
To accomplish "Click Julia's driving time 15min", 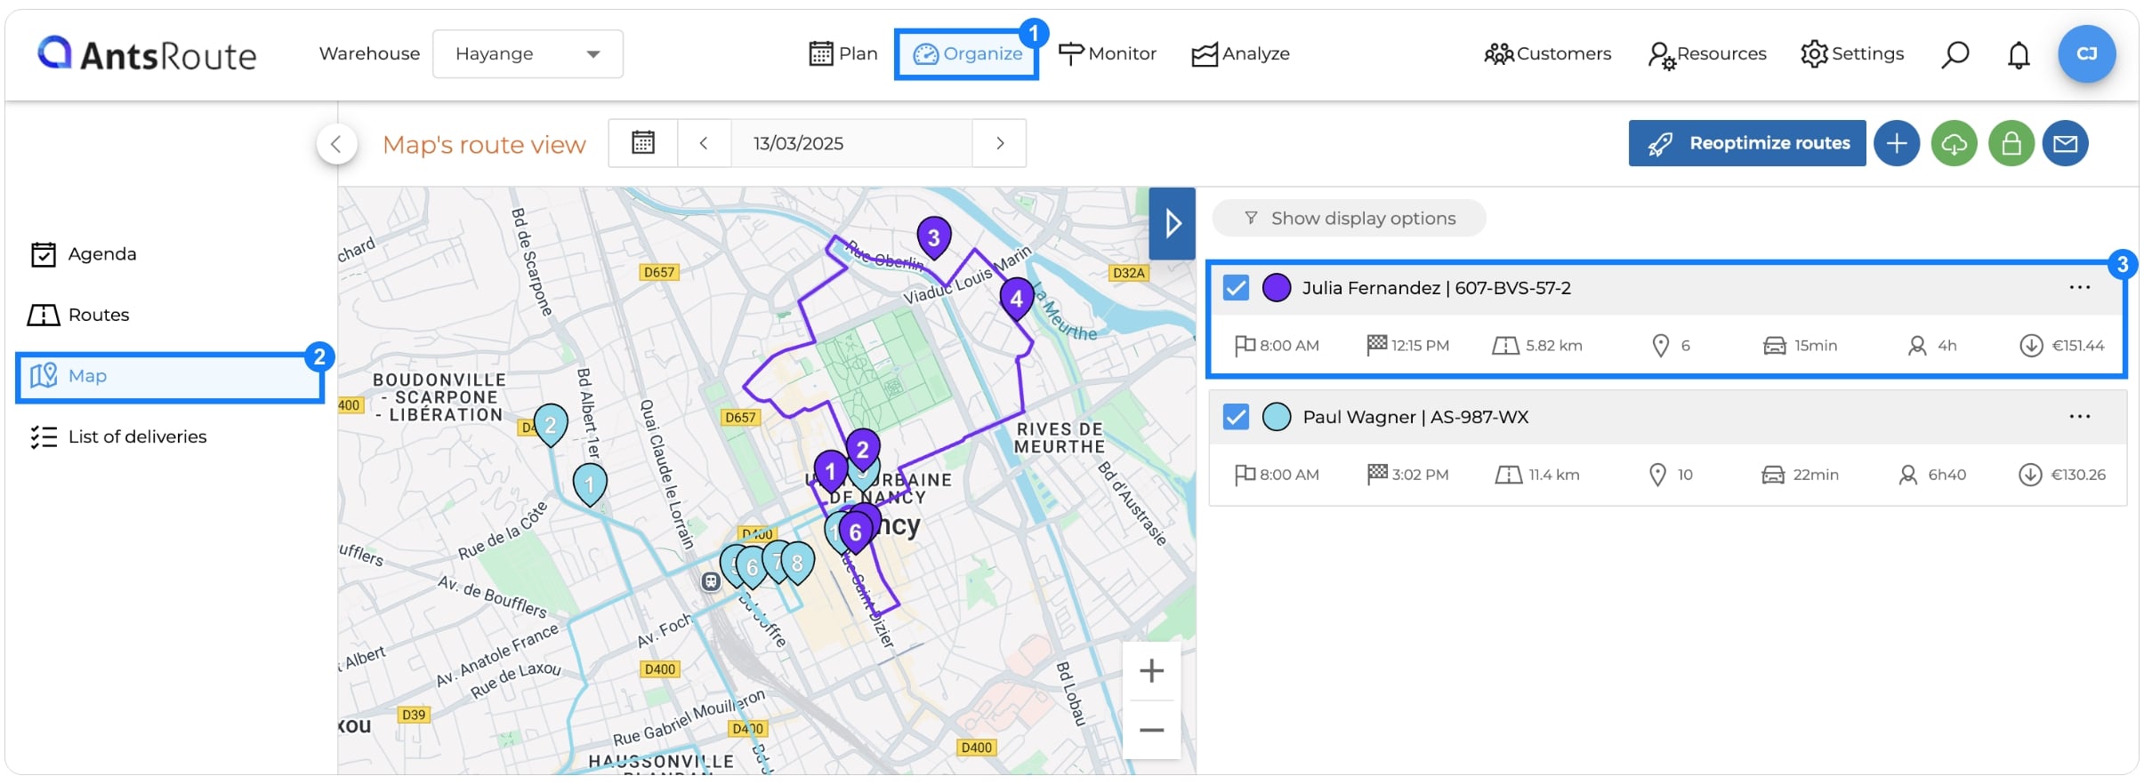I will click(1801, 346).
